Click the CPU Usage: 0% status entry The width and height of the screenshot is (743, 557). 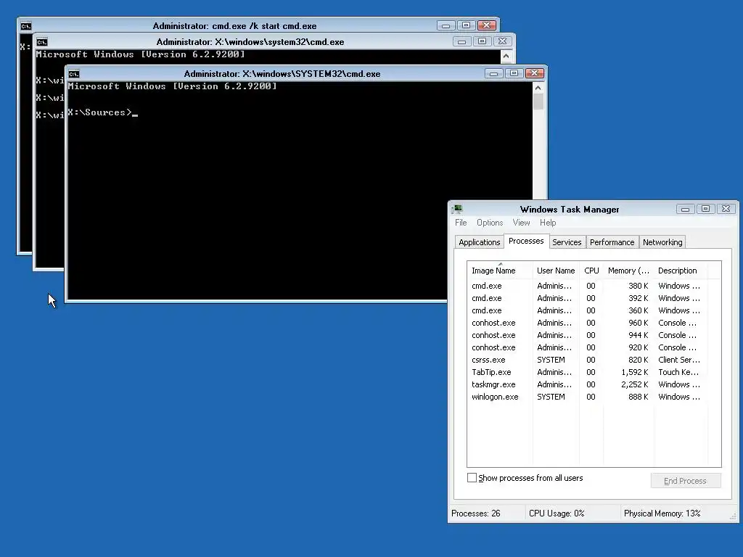pyautogui.click(x=557, y=513)
